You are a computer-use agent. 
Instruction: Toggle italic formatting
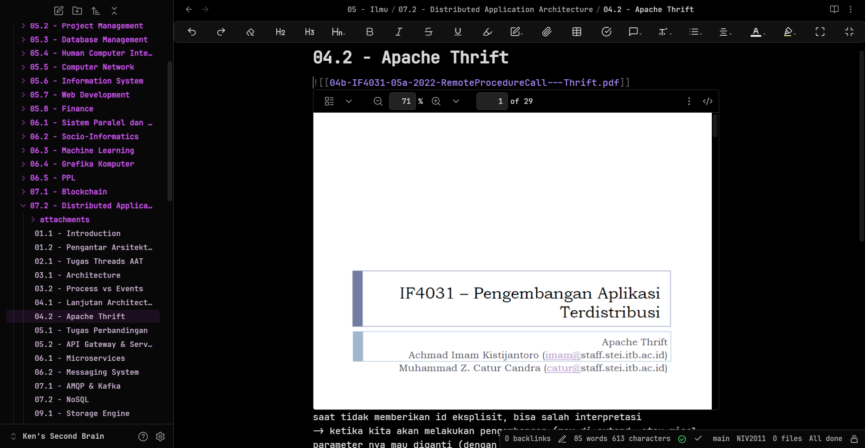(398, 32)
